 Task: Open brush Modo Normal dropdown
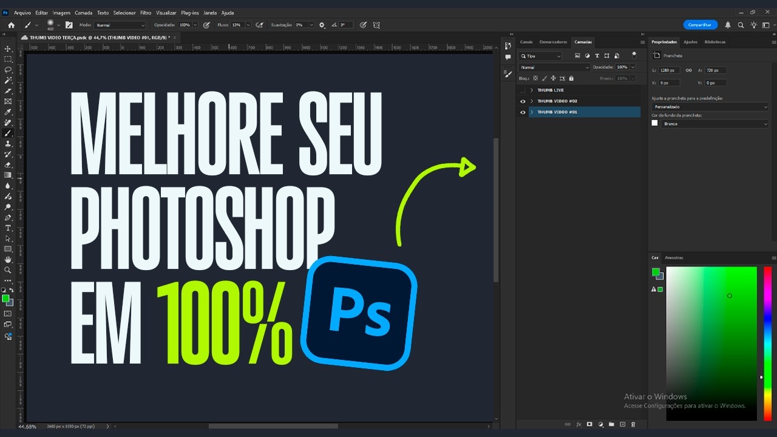coord(120,25)
